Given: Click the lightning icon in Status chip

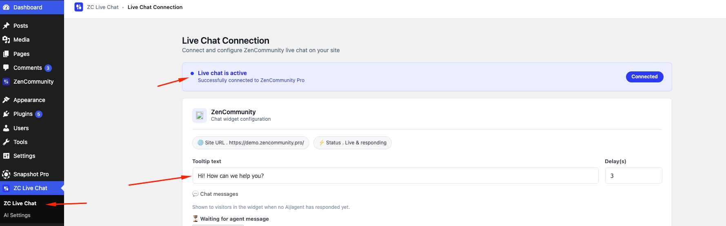Looking at the screenshot, I should [x=322, y=143].
